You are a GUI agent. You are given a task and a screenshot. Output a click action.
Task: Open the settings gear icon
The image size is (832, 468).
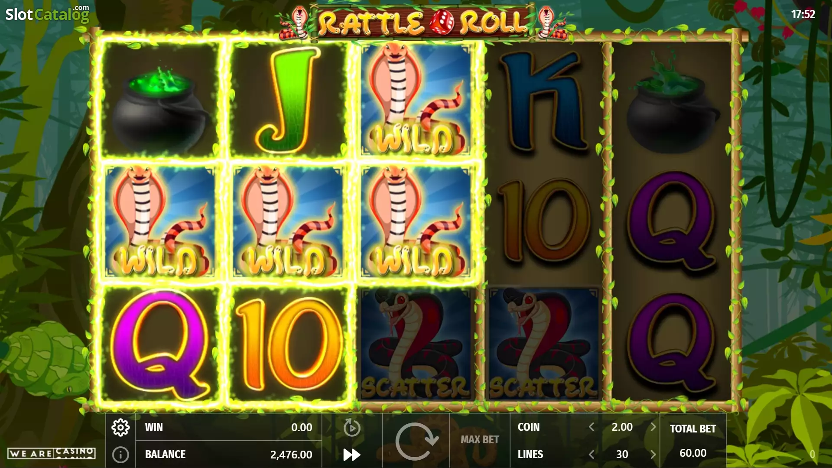tap(120, 427)
